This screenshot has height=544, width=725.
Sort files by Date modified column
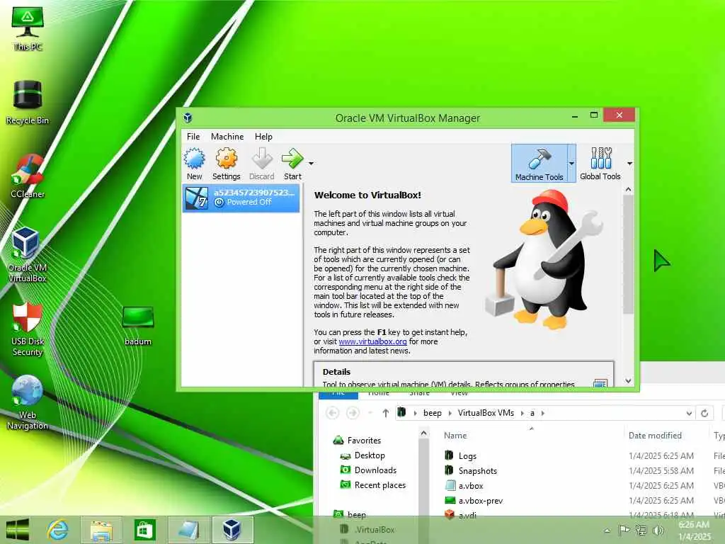[655, 436]
